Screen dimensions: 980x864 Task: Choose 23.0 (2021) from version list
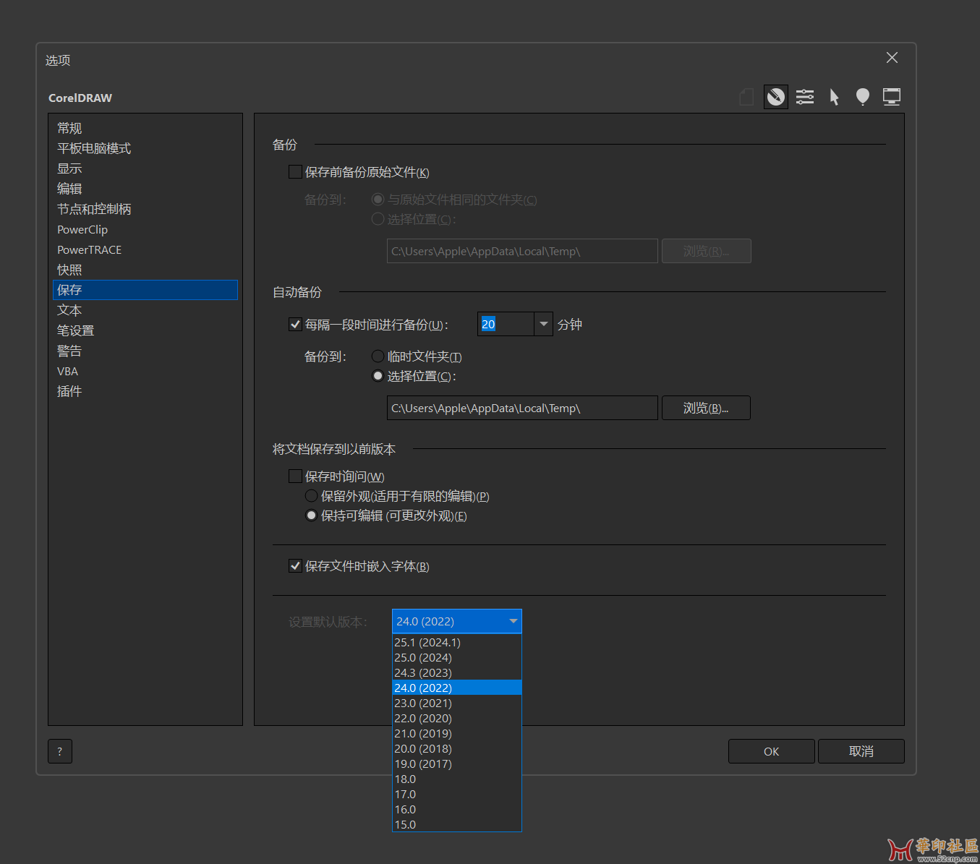(457, 703)
